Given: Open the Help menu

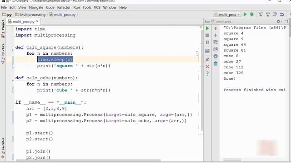Looking at the screenshot, I should [x=123, y=7].
